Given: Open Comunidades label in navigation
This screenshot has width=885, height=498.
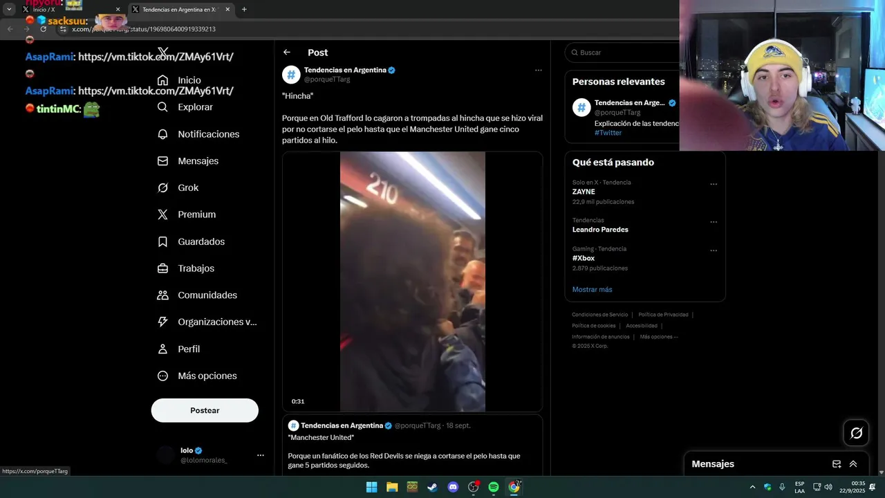Looking at the screenshot, I should point(207,295).
